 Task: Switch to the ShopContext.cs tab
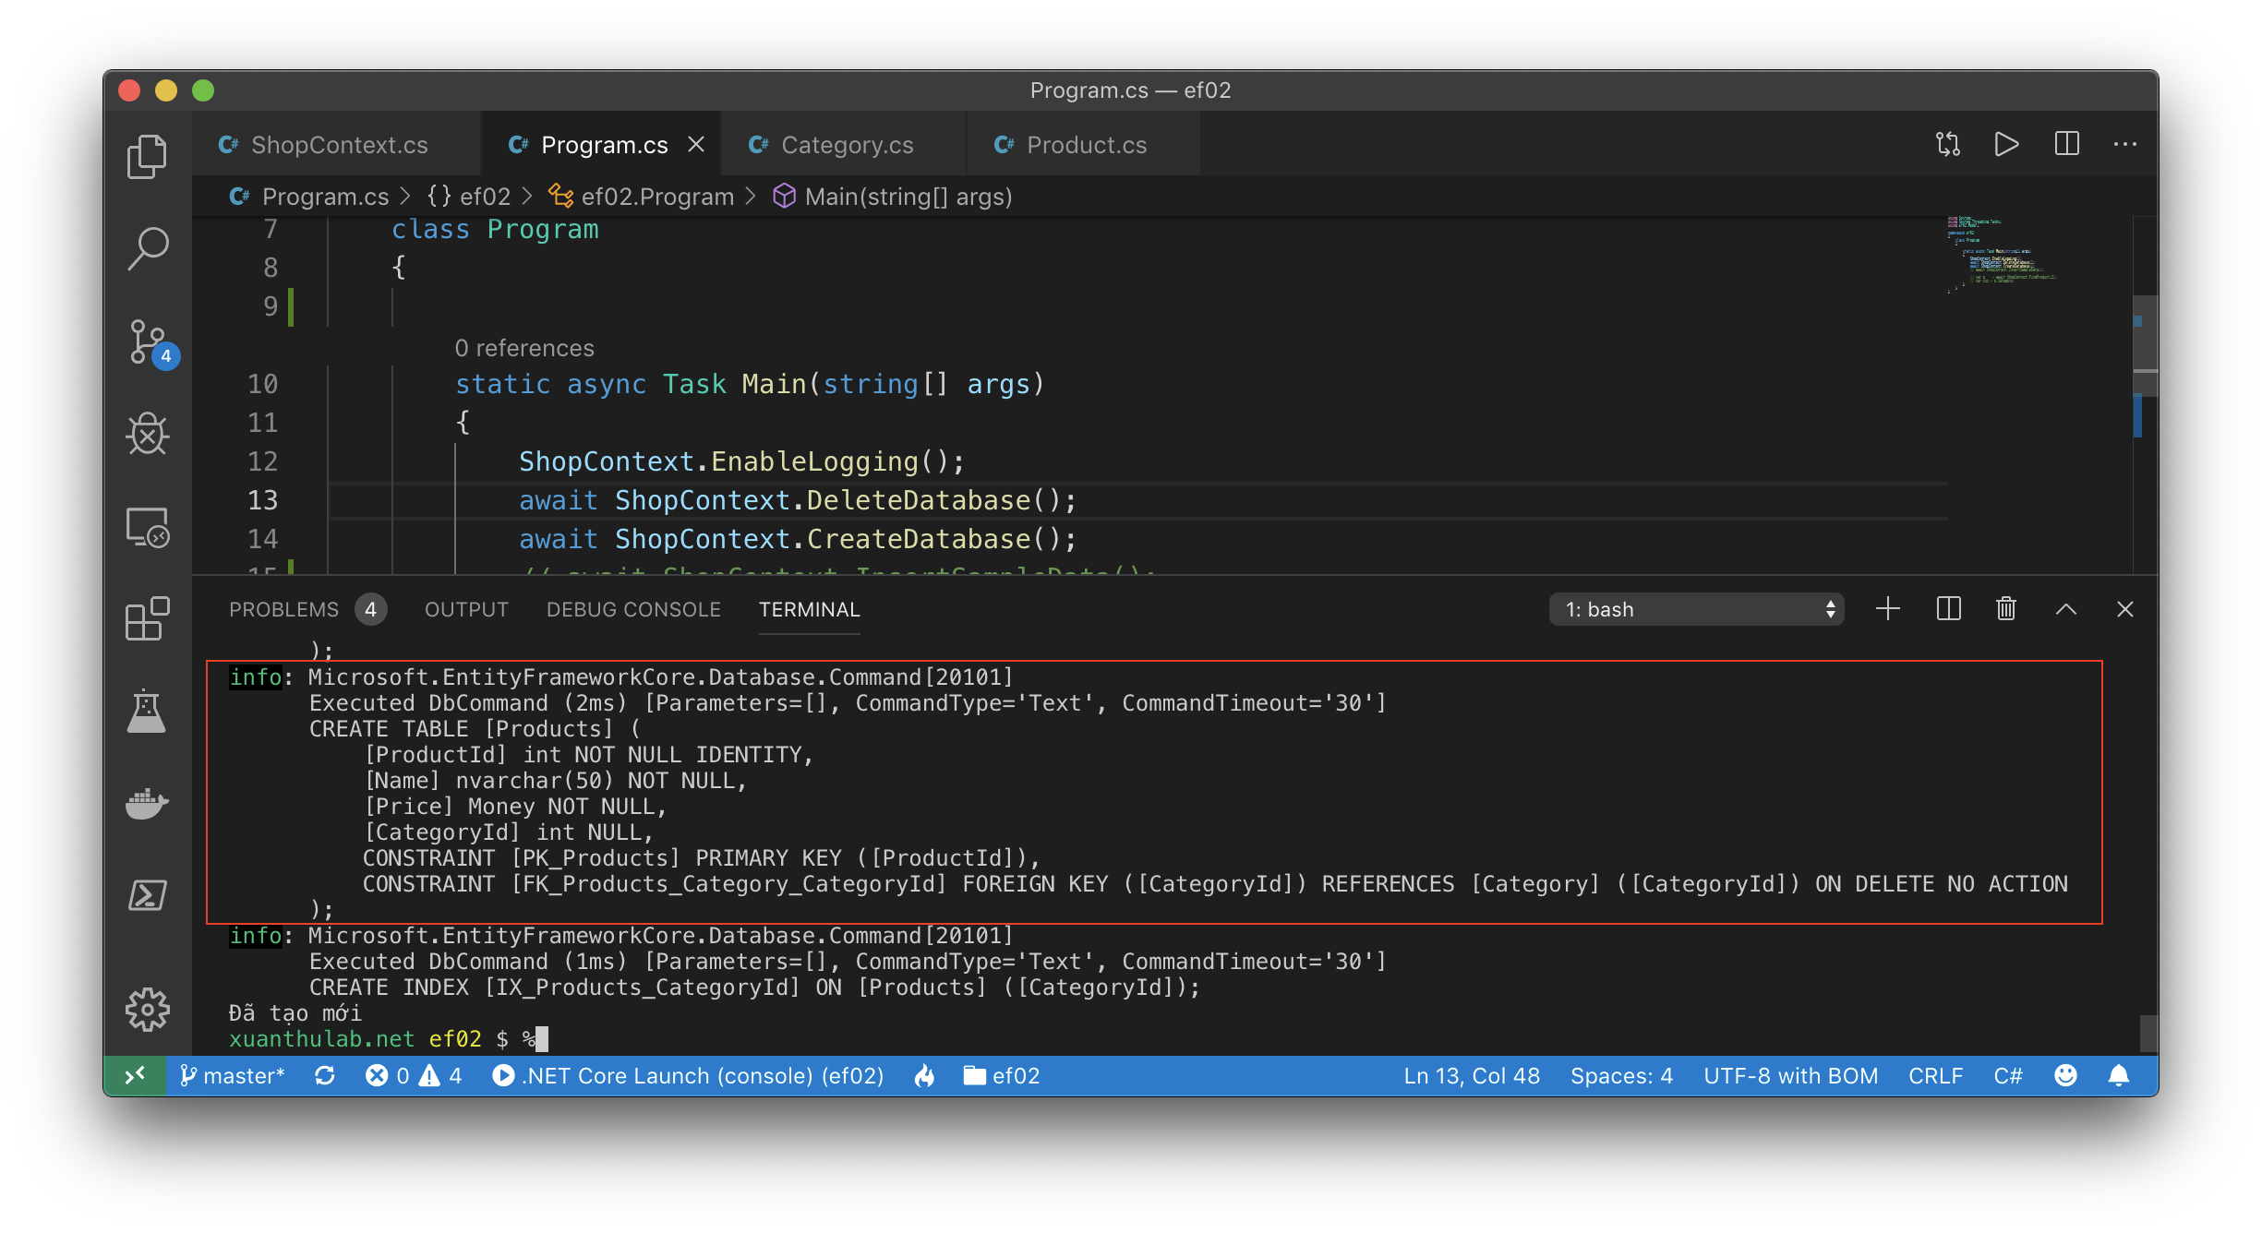click(338, 145)
